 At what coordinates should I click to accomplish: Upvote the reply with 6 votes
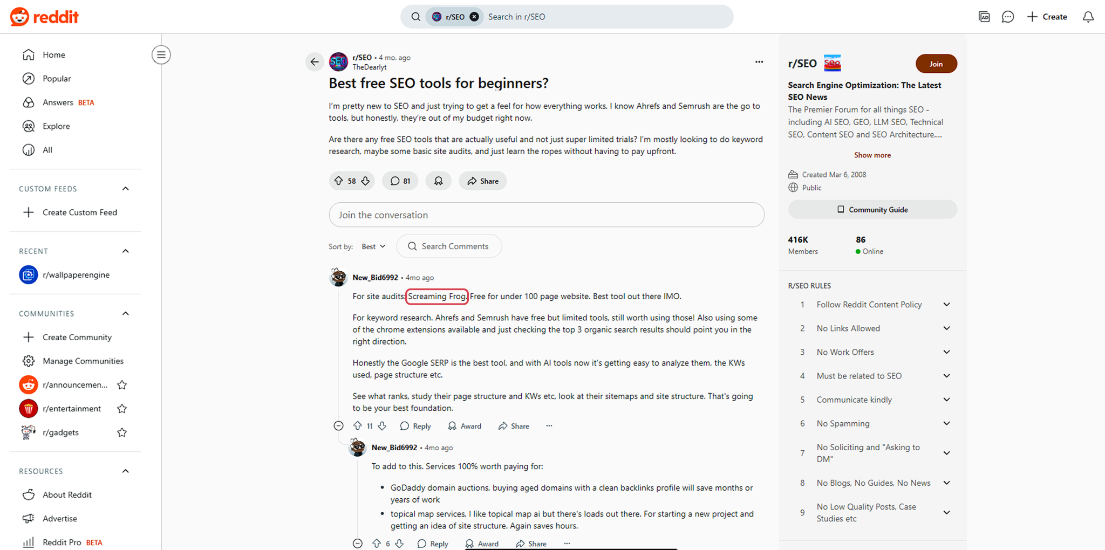pyautogui.click(x=377, y=544)
